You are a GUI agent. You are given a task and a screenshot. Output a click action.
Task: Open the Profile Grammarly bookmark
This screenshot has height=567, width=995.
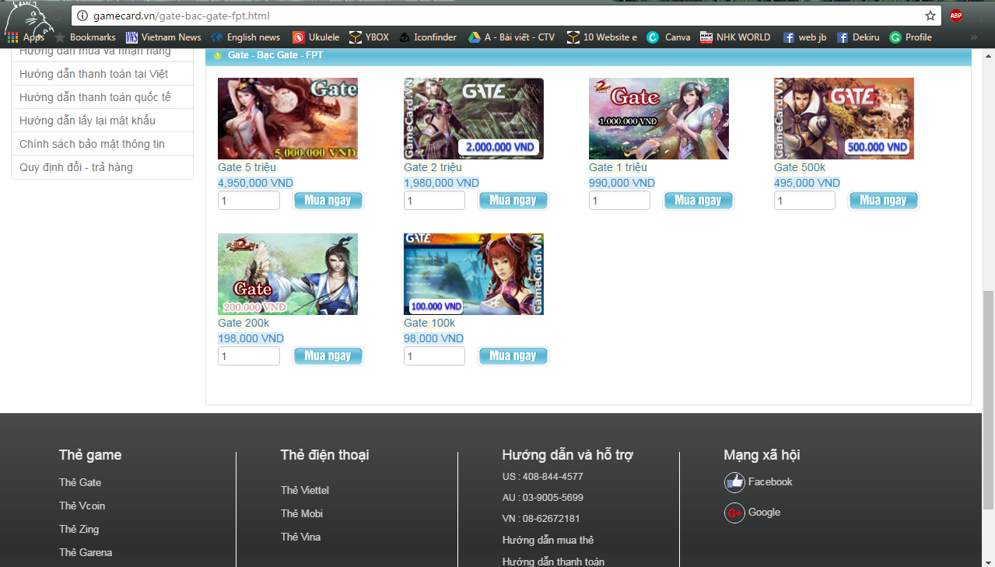(911, 37)
